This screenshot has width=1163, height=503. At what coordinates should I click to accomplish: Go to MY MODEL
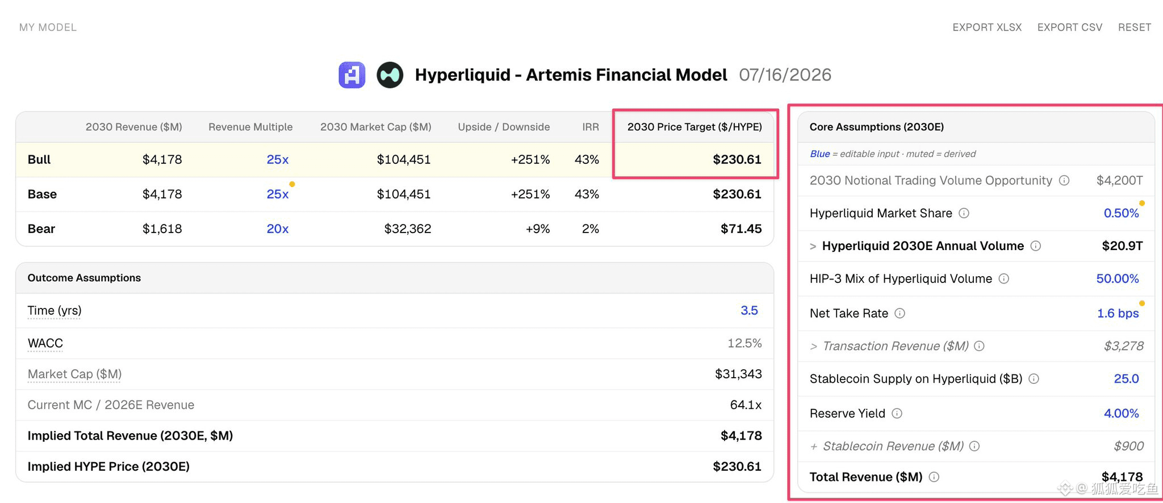coord(48,27)
